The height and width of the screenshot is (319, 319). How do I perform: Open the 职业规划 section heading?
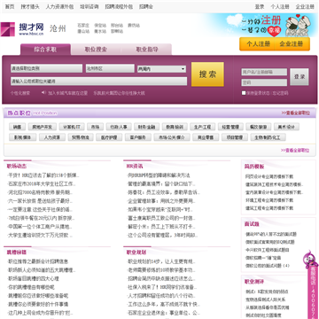[136, 253]
